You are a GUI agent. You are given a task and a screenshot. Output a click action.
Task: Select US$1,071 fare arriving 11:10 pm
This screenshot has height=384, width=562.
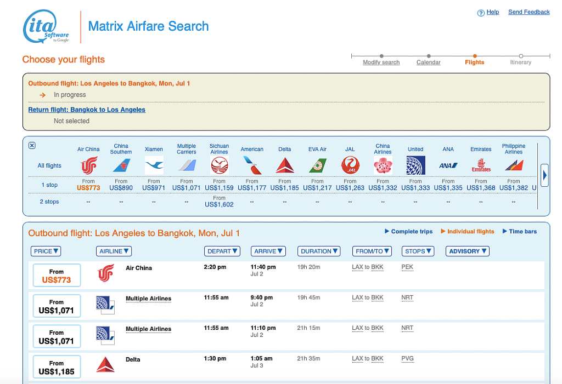tap(57, 336)
